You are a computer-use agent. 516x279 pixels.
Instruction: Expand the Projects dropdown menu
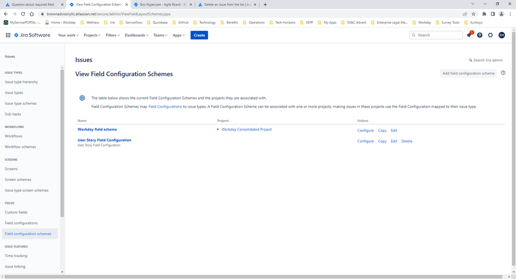coord(92,35)
